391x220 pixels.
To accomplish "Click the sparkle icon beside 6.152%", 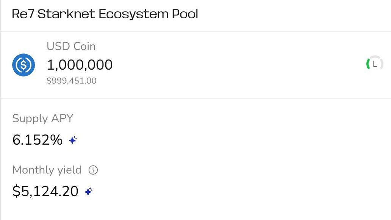I will click(73, 140).
